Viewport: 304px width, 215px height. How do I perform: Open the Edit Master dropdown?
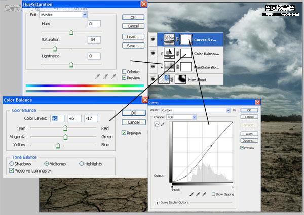tap(63, 15)
